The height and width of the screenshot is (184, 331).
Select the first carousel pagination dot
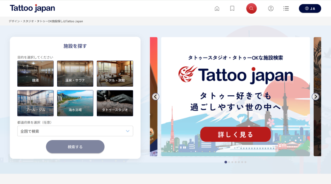(225, 162)
